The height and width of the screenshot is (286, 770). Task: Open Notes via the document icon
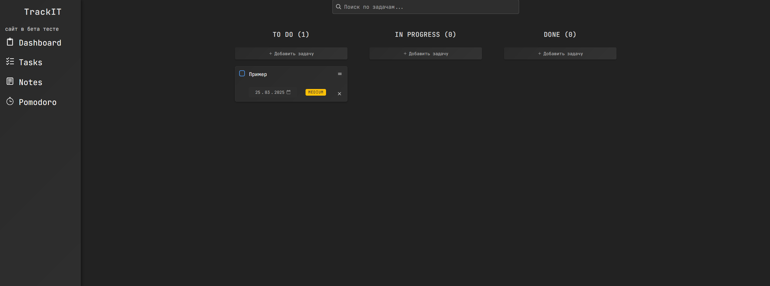tap(10, 81)
